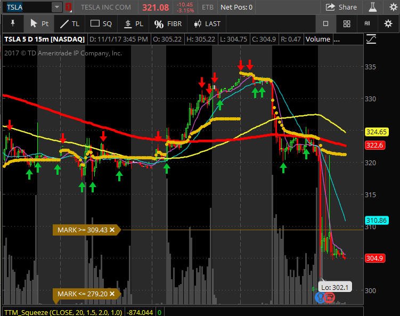Expand the TSLA symbol dropdown arrow
Viewport: 400px width, 316px height.
[x=57, y=7]
